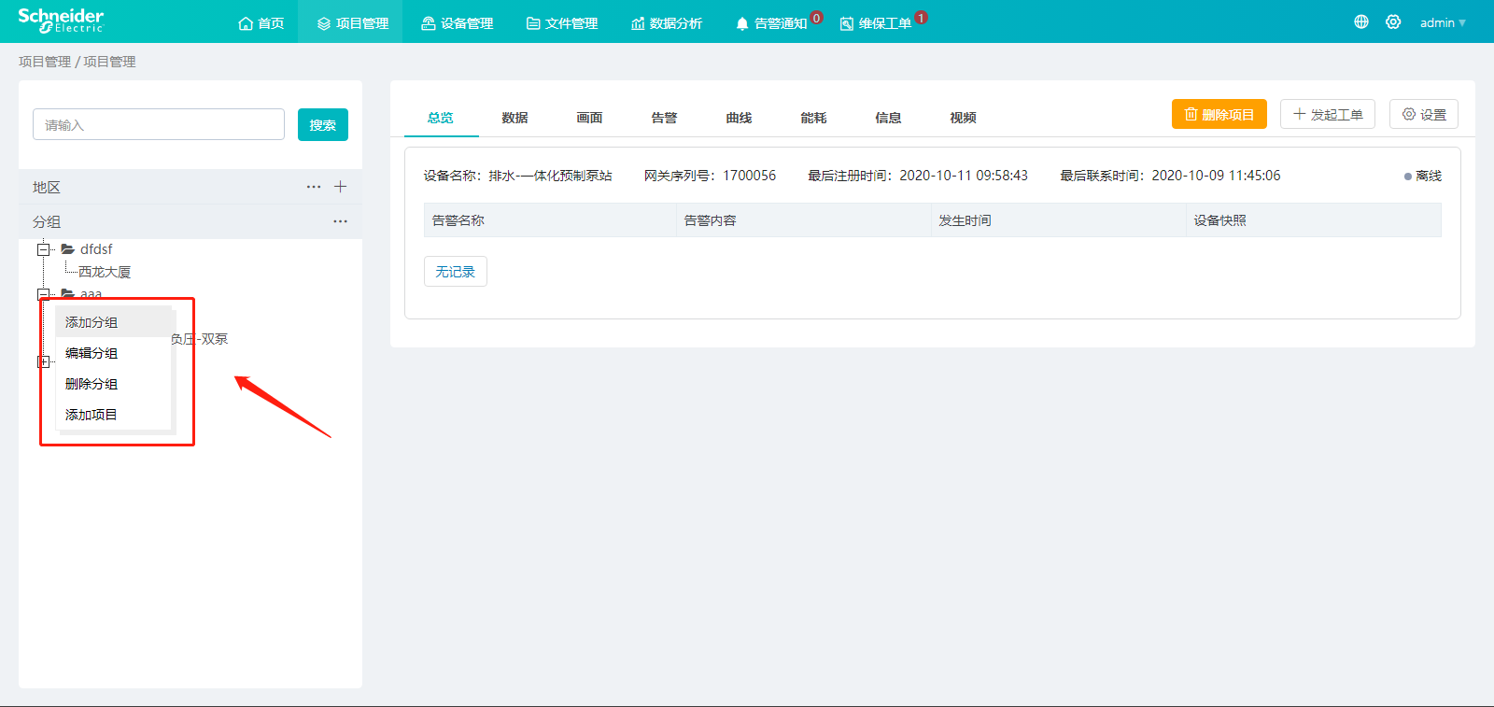The image size is (1494, 707).
Task: Click the 地区 section header
Action: [x=190, y=187]
